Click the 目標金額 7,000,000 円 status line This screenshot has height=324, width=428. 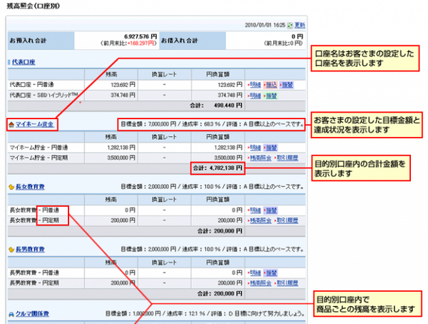tap(212, 124)
